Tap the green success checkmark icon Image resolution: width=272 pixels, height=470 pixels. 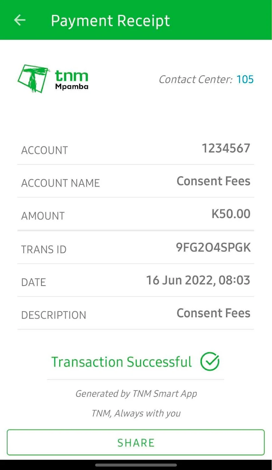click(210, 362)
